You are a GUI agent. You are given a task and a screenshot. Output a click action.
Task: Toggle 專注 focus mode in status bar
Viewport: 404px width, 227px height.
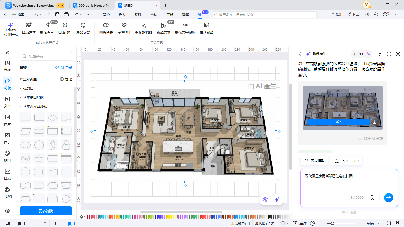(300, 223)
